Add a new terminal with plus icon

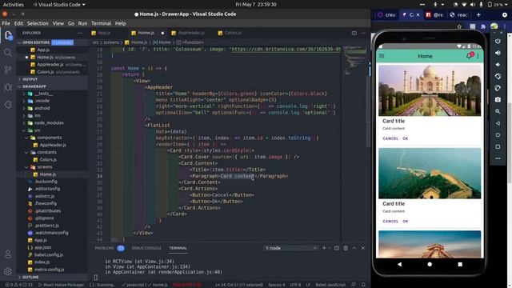click(x=324, y=248)
